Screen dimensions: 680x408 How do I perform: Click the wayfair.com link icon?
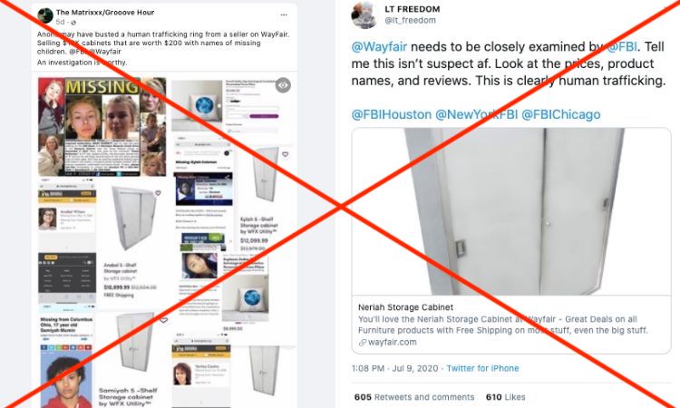pyautogui.click(x=362, y=343)
